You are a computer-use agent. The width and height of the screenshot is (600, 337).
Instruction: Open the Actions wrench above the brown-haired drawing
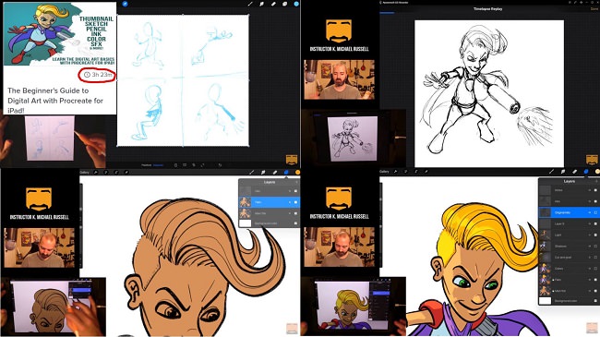tap(96, 173)
